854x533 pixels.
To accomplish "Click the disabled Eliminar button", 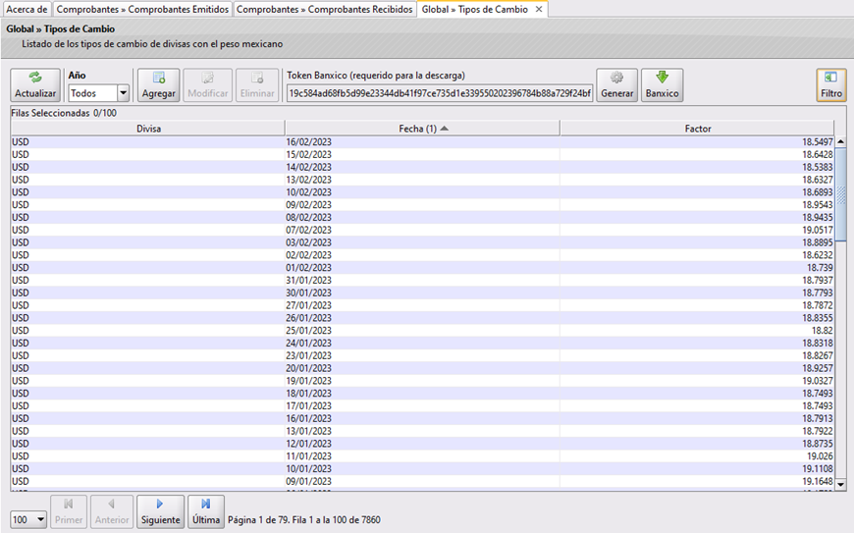I will tap(257, 85).
